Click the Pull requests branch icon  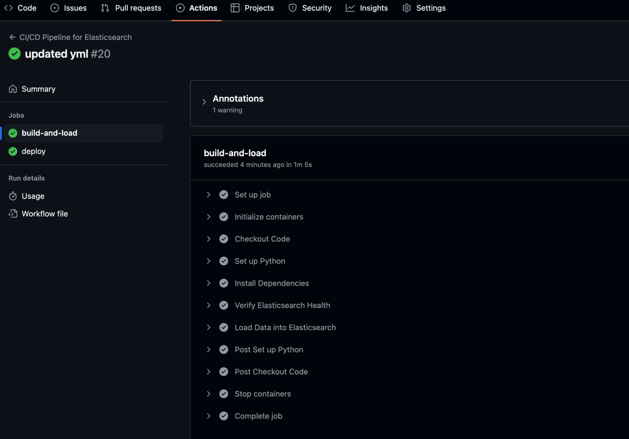pos(105,8)
